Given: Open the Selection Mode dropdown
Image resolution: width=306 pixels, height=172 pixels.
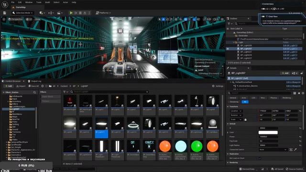Looking at the screenshot, I should [x=22, y=13].
